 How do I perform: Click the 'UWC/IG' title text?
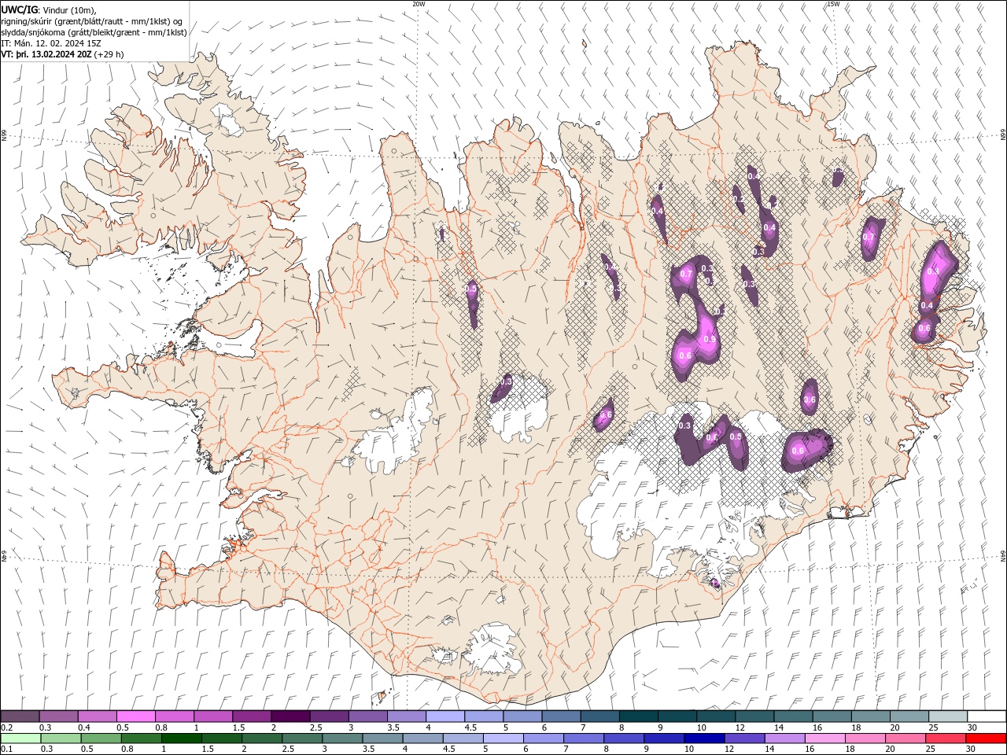click(x=20, y=9)
